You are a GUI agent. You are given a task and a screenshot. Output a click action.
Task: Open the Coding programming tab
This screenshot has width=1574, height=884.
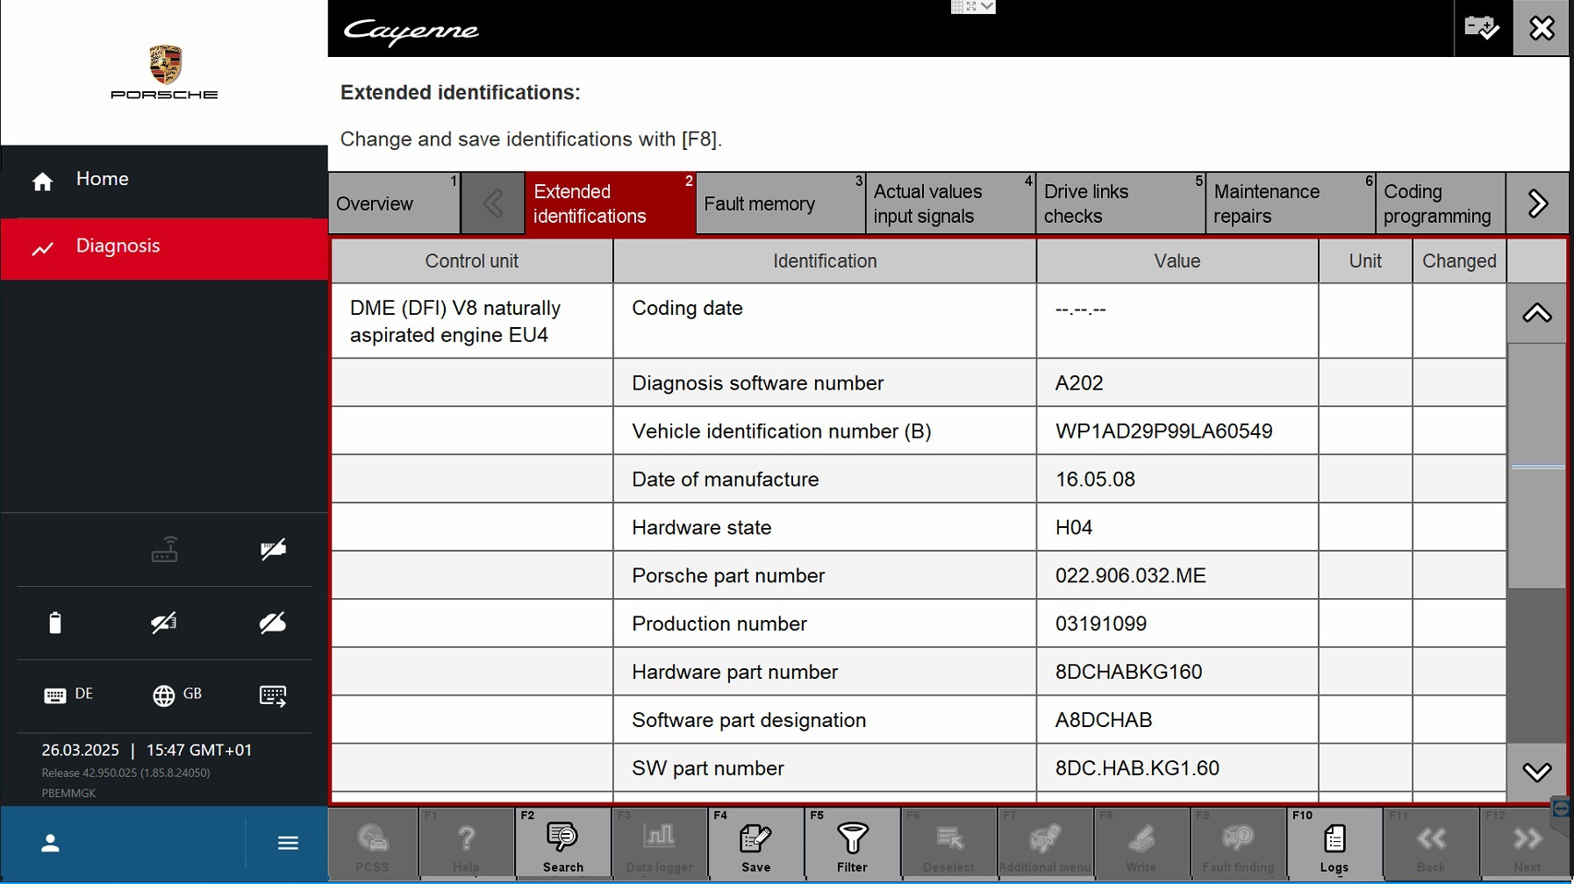1441,203
